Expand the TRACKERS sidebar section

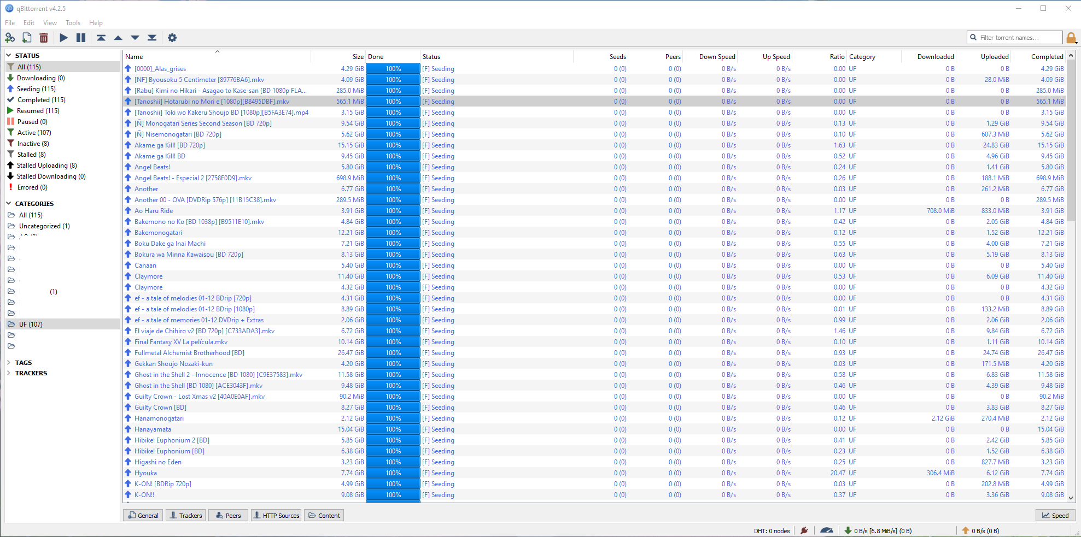point(9,373)
